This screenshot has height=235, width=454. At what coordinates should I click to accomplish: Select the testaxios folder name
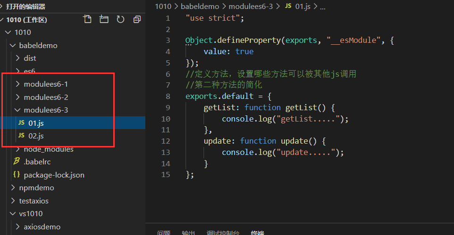34,201
